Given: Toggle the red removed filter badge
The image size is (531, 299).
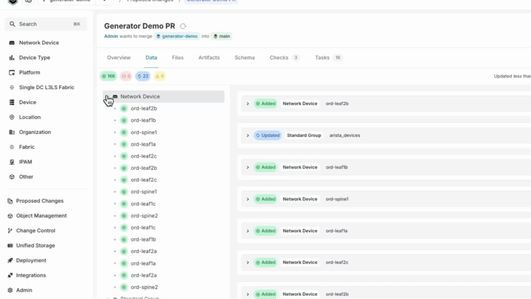Looking at the screenshot, I should coord(125,76).
